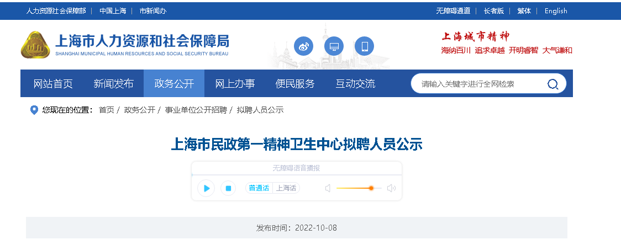Click breadcrumb 拟聘人员公示
The height and width of the screenshot is (245, 621).
[x=260, y=110]
